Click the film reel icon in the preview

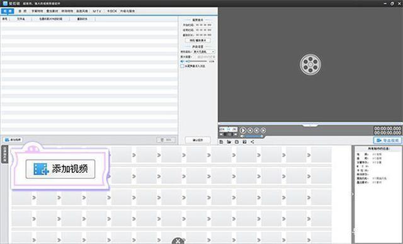click(x=310, y=64)
